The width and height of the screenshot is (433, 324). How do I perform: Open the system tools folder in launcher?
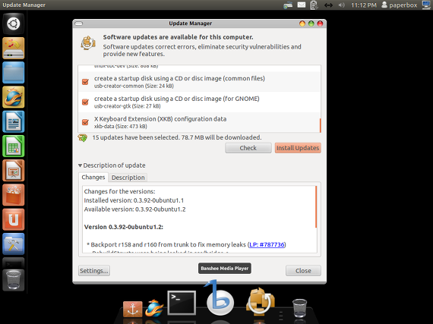(13, 244)
